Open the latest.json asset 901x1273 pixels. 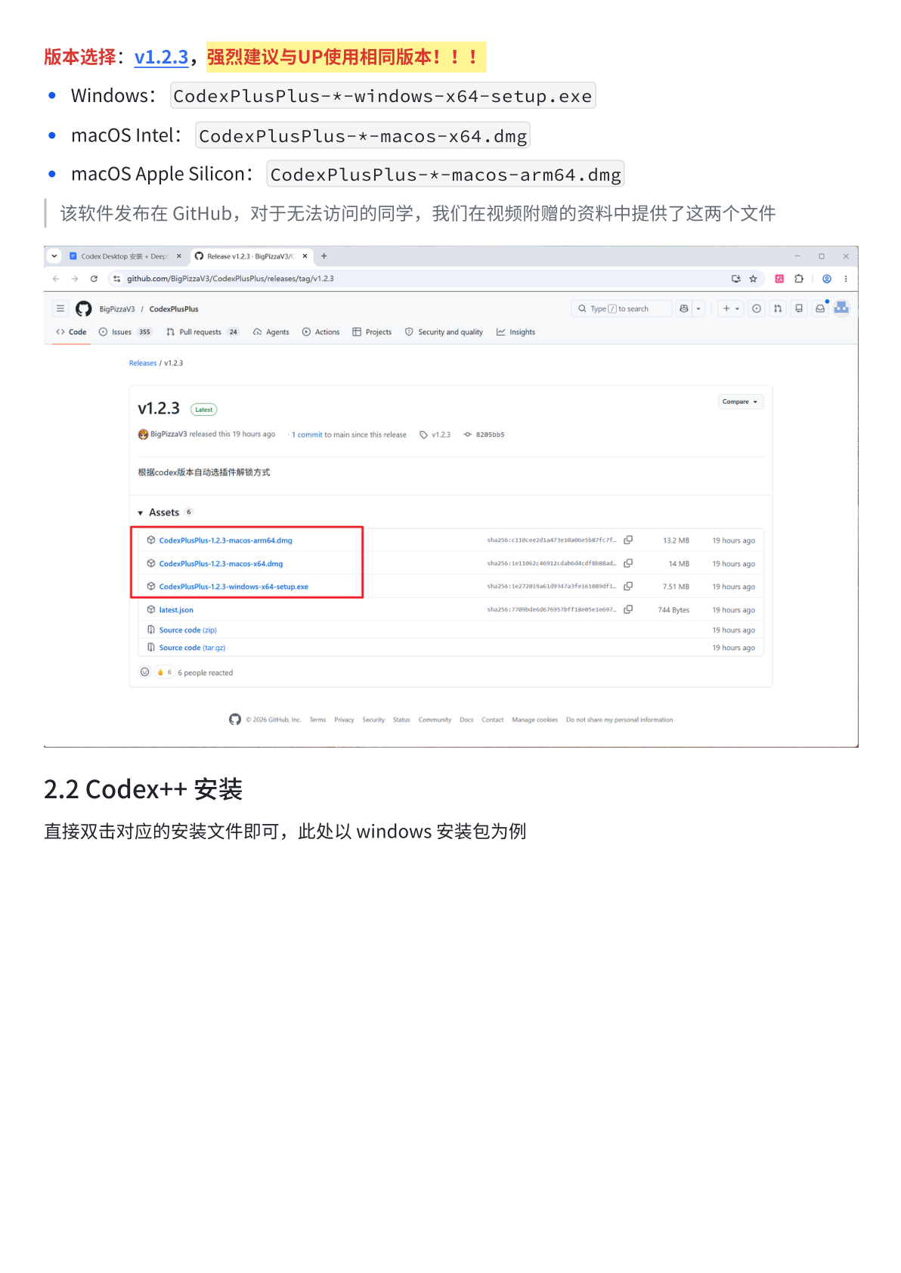click(x=176, y=610)
